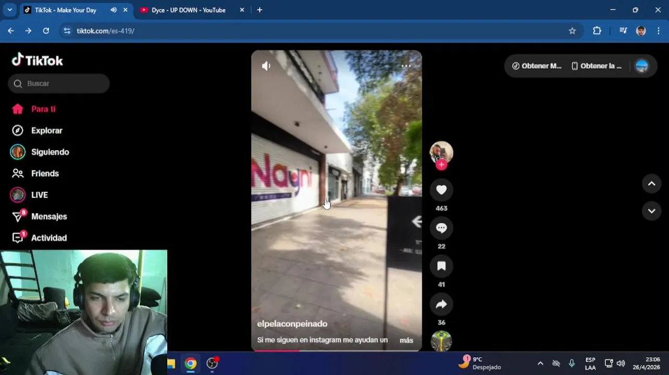Open the Chrome profile avatar

[641, 31]
